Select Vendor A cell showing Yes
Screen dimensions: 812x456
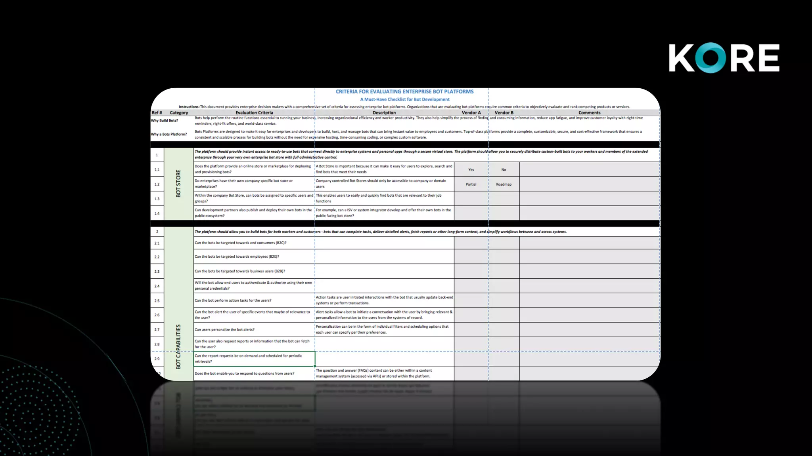click(x=471, y=169)
